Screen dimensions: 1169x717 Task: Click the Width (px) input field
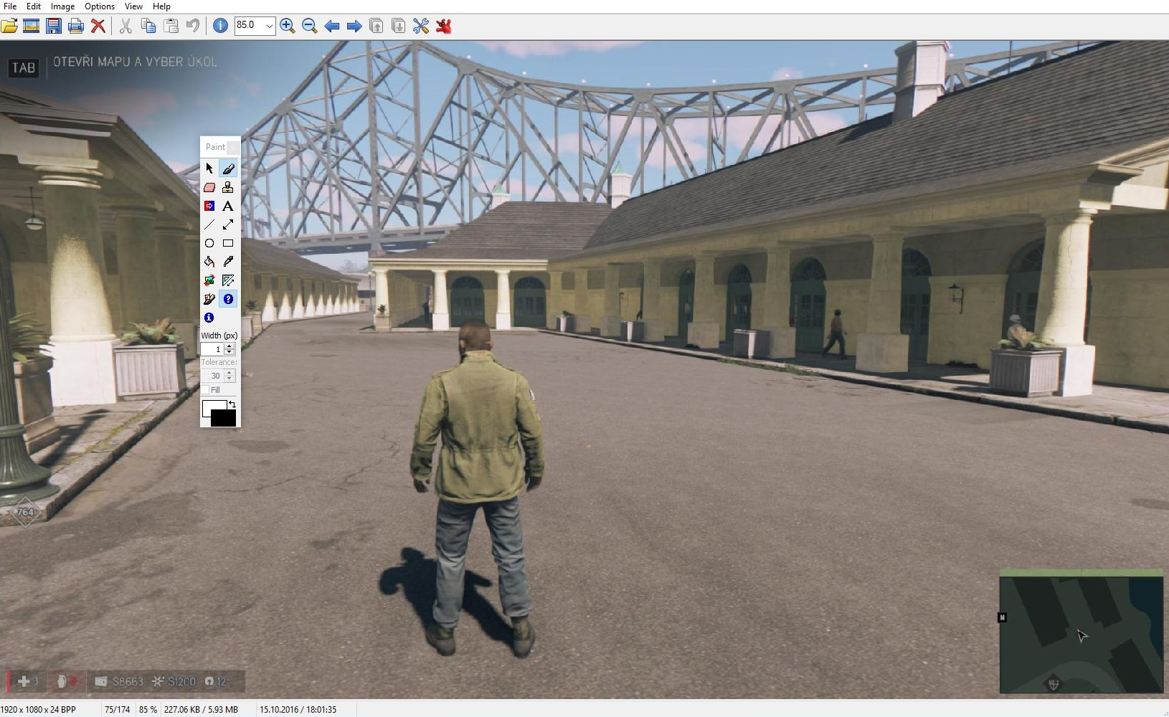212,349
